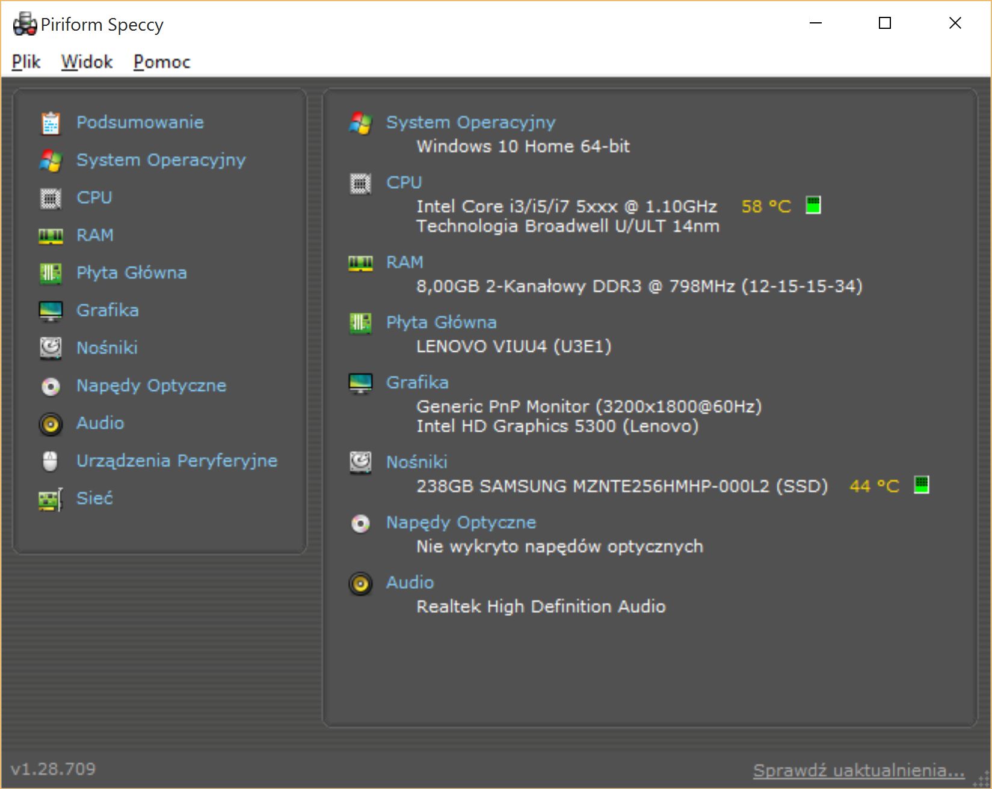
Task: Select Urządzenia Peryferyjne in the sidebar
Action: (176, 461)
